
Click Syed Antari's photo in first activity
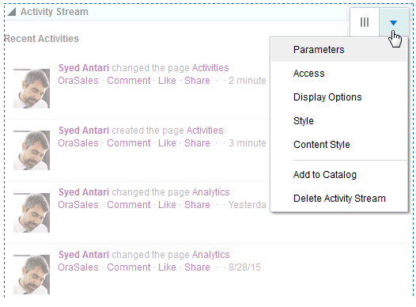32,89
